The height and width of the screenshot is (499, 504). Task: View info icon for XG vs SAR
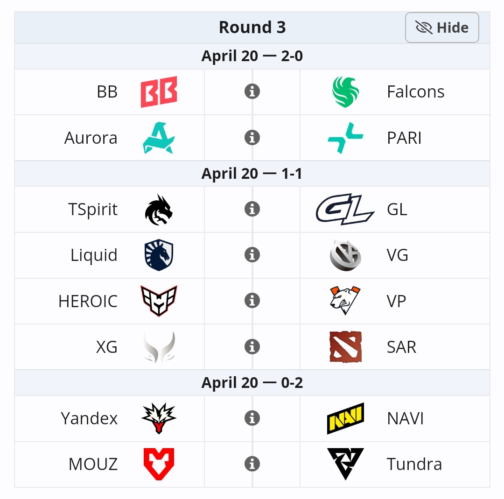click(x=252, y=346)
